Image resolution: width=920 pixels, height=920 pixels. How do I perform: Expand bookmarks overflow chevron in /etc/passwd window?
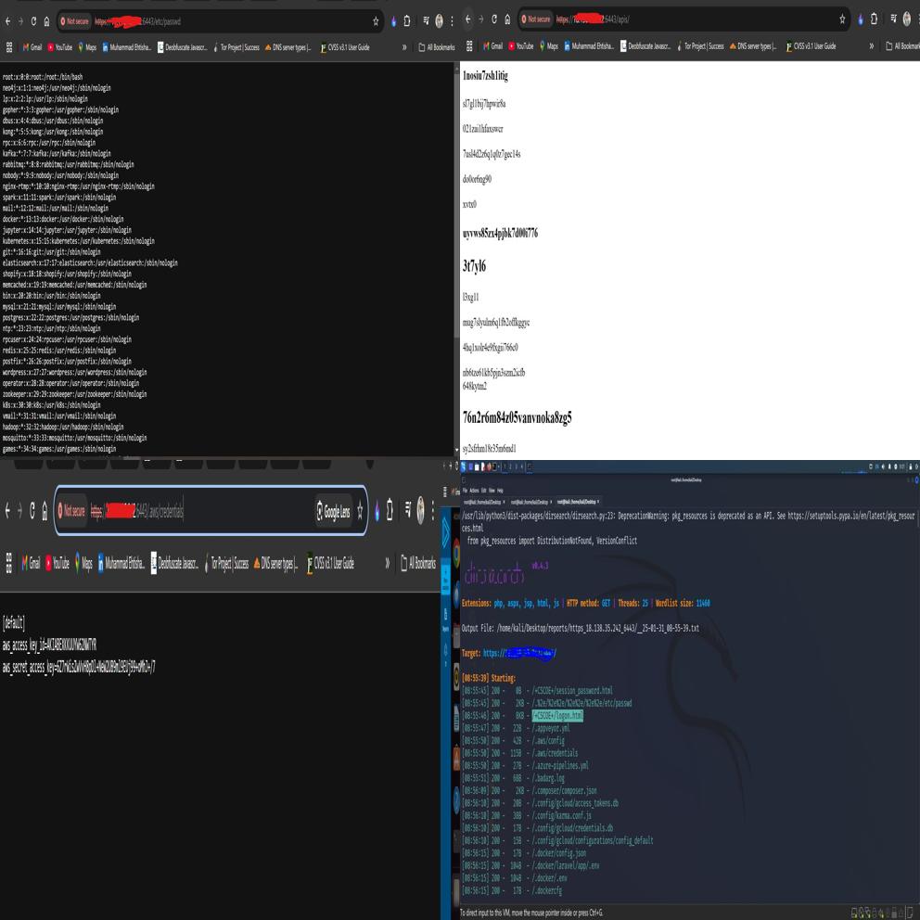(403, 47)
